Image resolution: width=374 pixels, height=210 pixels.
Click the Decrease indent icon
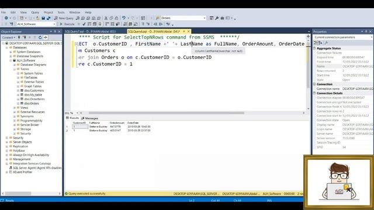(155, 24)
